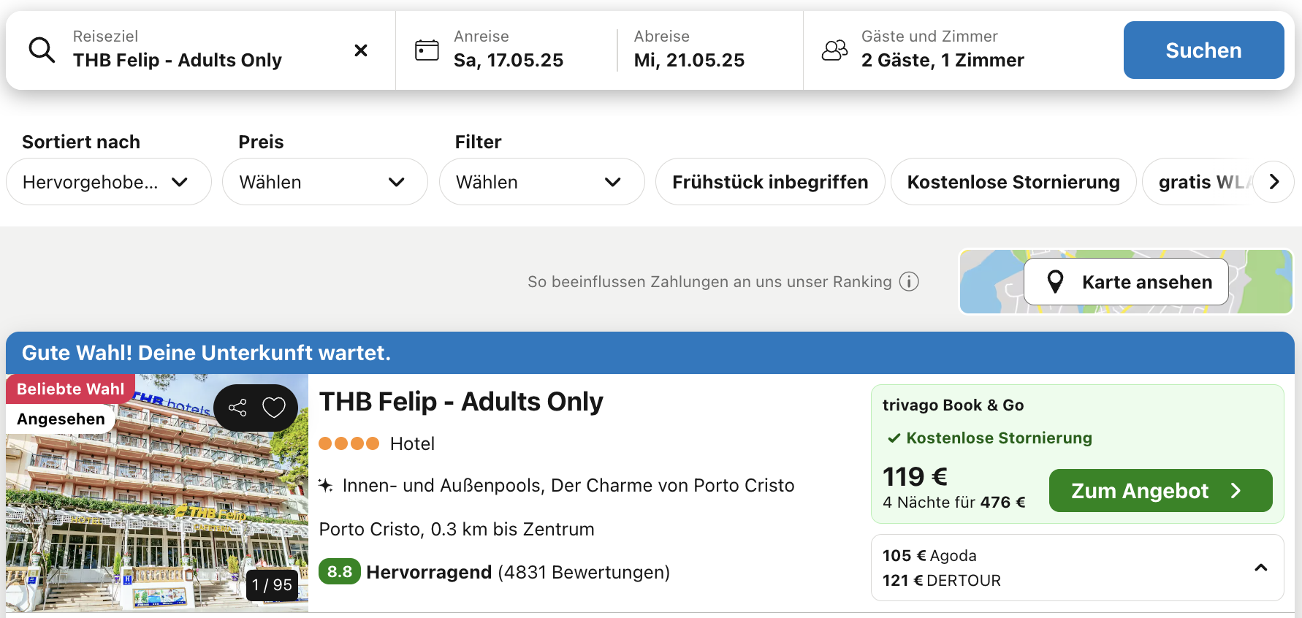Click the map pin icon
Viewport: 1302px width, 618px height.
(x=1055, y=282)
